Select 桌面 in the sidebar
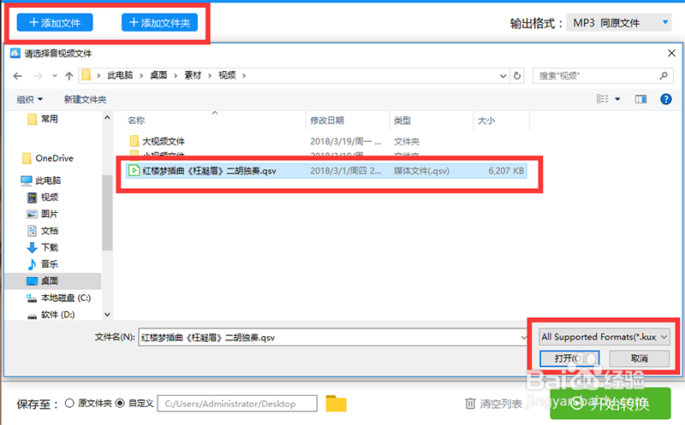 click(x=50, y=281)
